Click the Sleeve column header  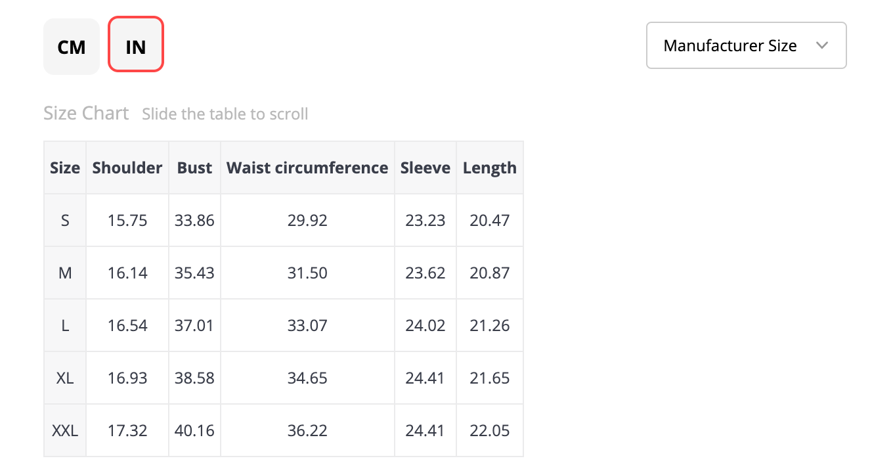[x=425, y=167]
